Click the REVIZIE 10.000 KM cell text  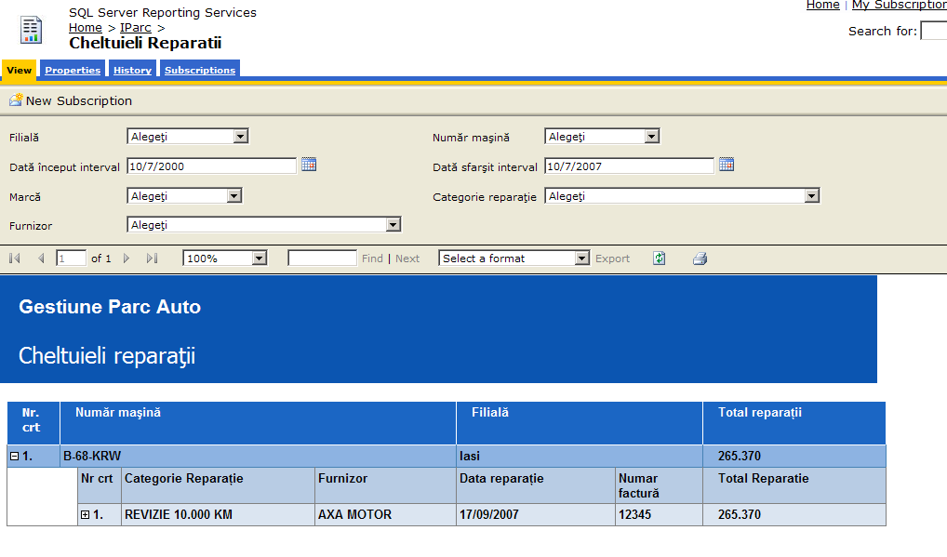tap(179, 515)
